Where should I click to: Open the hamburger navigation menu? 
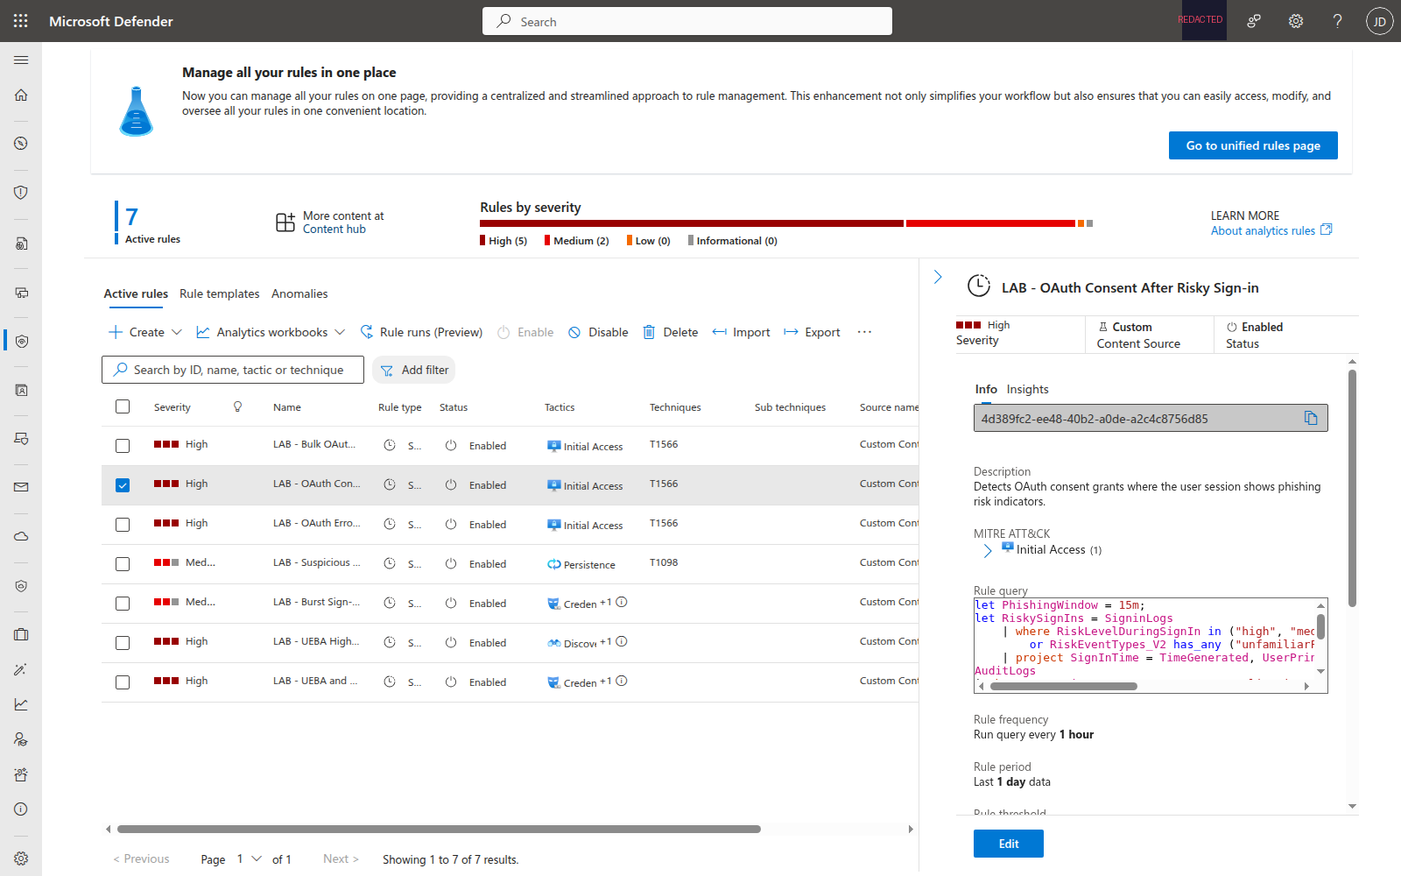tap(21, 60)
